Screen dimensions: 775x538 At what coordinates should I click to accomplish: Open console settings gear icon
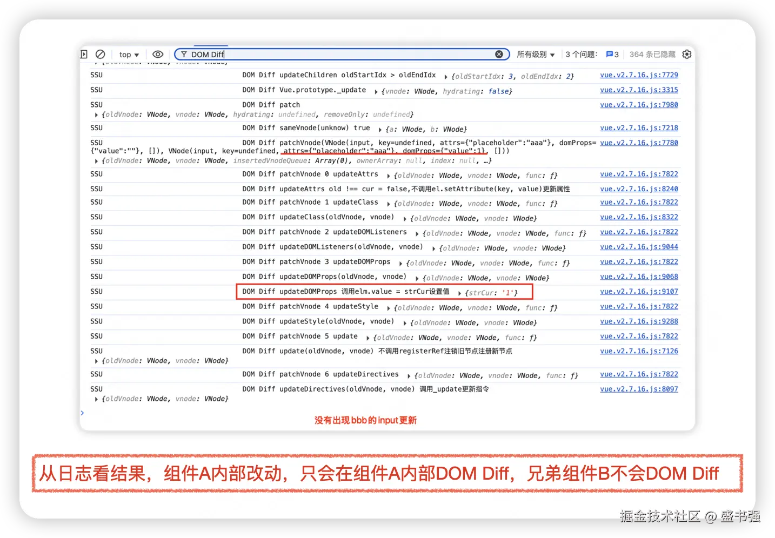687,54
